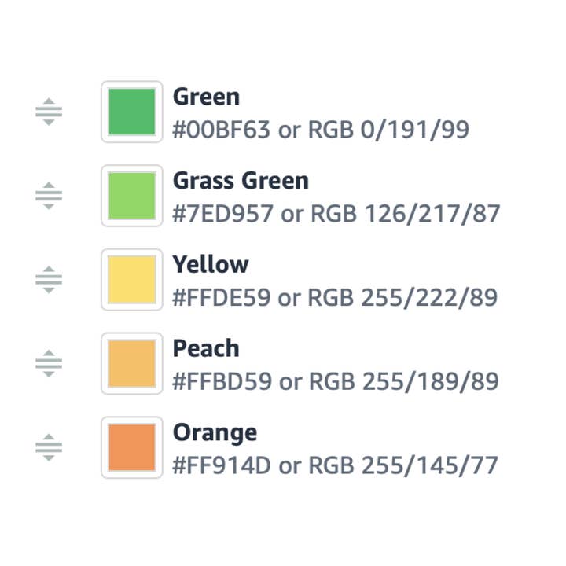Click the Yellow color name
Screen dimensions: 566x566
pyautogui.click(x=211, y=265)
